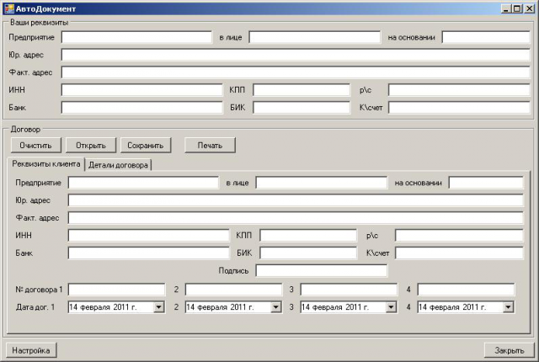
Task: Focus the Подпись input field
Action: (322, 270)
